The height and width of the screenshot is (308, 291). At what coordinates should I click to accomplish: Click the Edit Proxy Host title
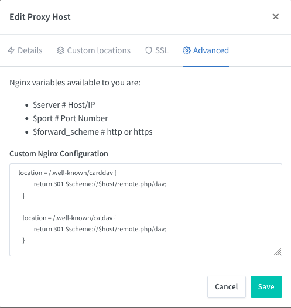[x=40, y=17]
